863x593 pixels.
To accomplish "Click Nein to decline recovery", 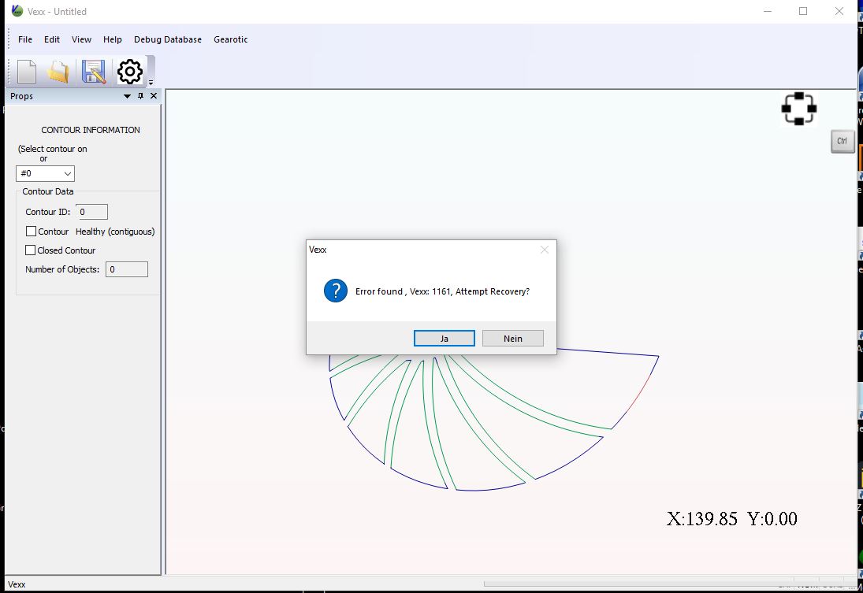I will 512,338.
